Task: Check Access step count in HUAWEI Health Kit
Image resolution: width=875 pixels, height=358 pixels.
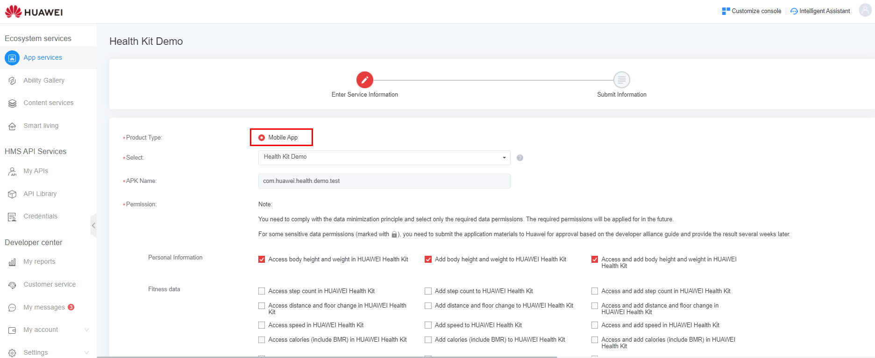Action: click(262, 291)
